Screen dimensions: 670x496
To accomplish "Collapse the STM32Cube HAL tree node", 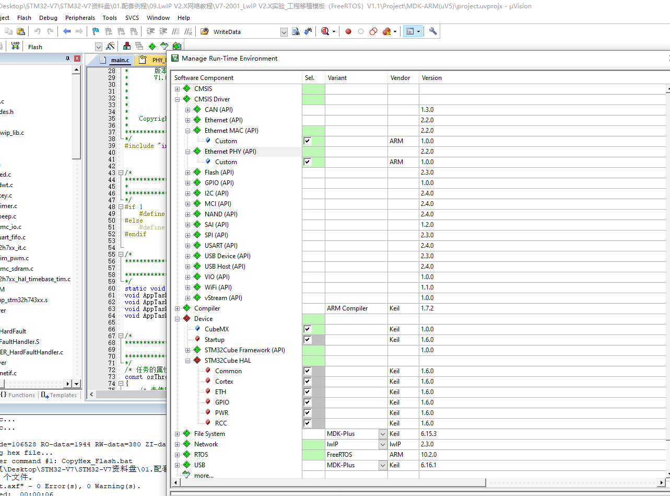I will (188, 361).
